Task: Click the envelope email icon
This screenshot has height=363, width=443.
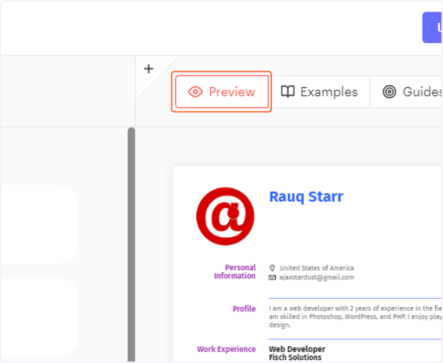Action: (x=272, y=277)
